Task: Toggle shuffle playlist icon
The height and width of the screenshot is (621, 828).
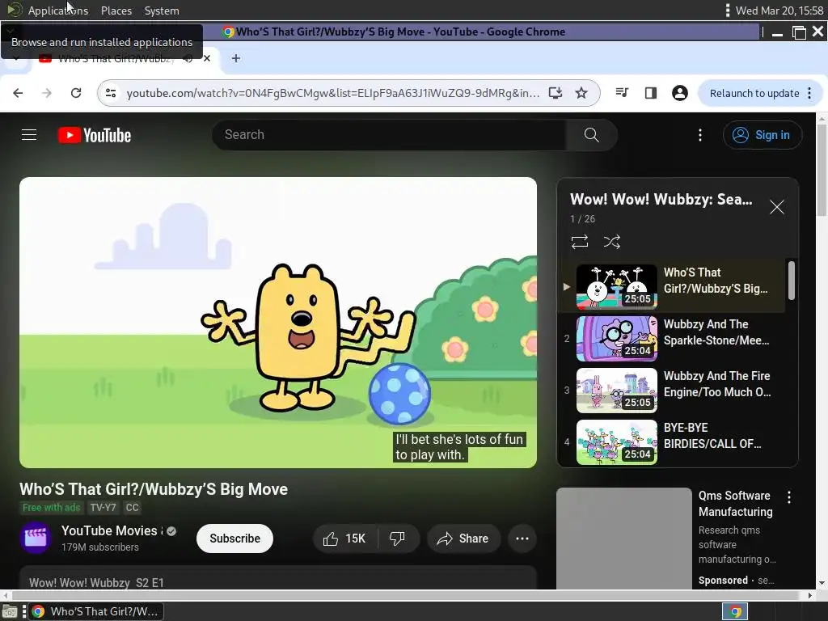Action: [x=611, y=242]
